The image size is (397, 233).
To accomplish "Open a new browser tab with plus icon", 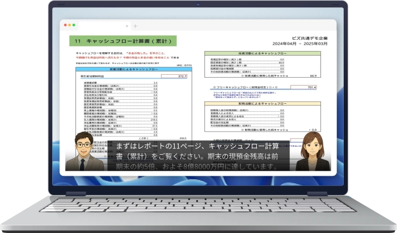I will [x=135, y=26].
